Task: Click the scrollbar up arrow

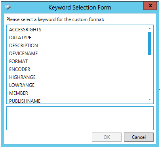Action: tap(150, 29)
